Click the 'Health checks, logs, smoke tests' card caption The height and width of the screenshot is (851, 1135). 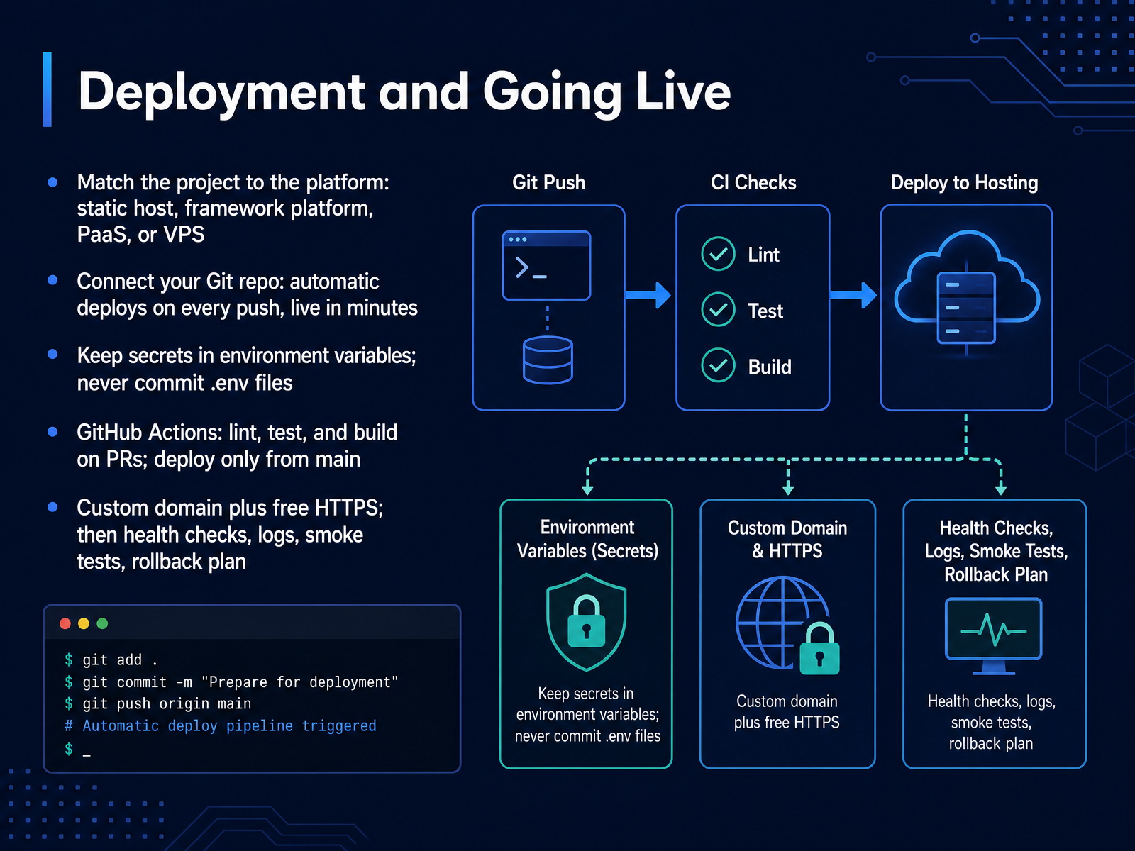pos(991,722)
